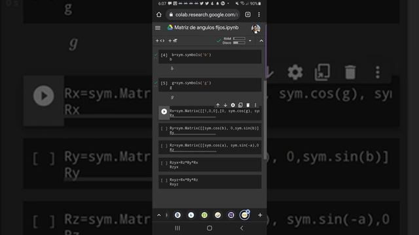
Task: Switch to the first bottom tab favicon
Action: click(x=177, y=215)
